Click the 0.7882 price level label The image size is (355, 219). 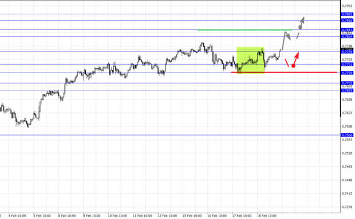tap(347, 14)
